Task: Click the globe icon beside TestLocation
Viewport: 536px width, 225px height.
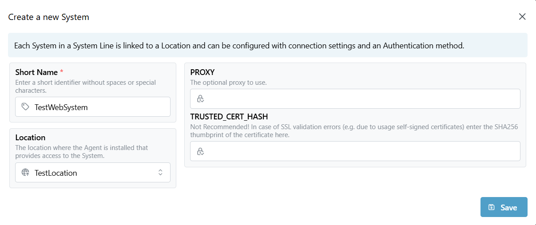Action: (25, 173)
